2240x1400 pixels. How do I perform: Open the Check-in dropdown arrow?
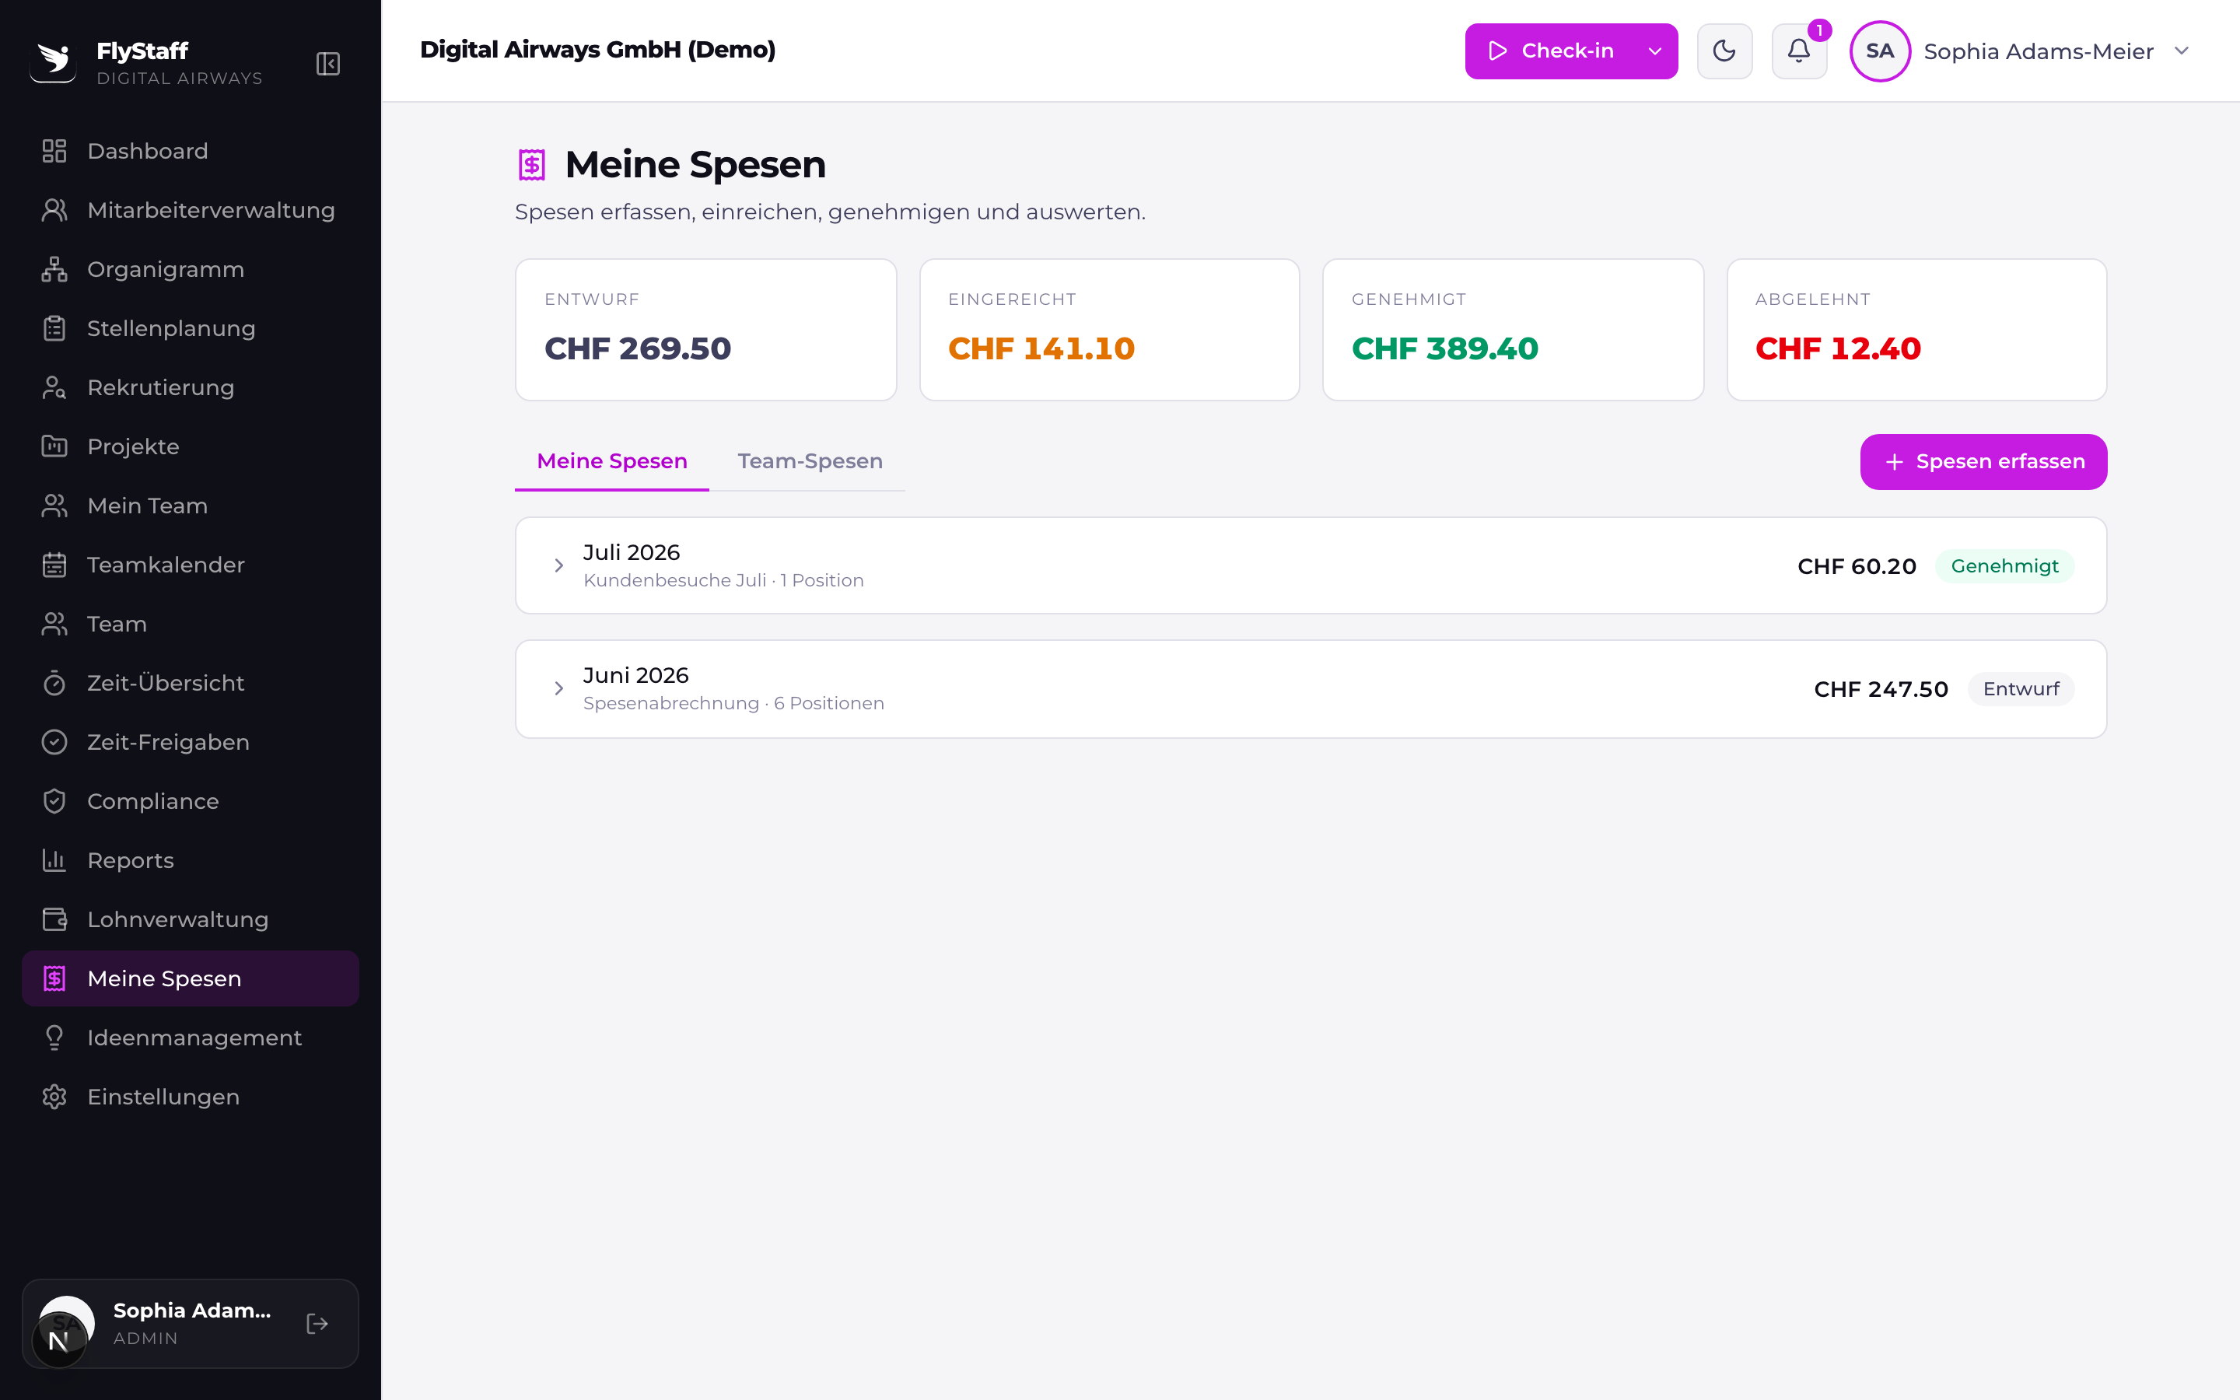tap(1654, 51)
